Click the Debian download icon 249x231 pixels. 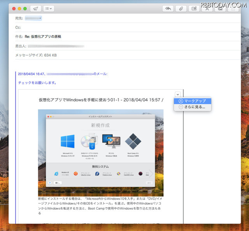140,174
